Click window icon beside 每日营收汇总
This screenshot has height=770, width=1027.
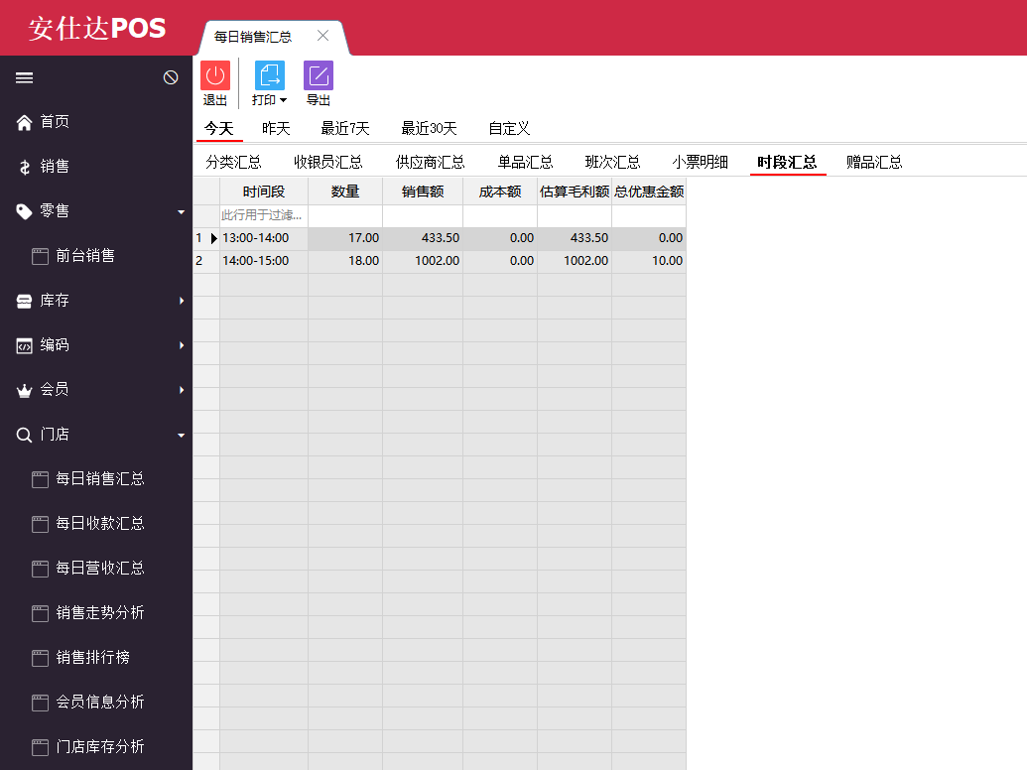[40, 569]
